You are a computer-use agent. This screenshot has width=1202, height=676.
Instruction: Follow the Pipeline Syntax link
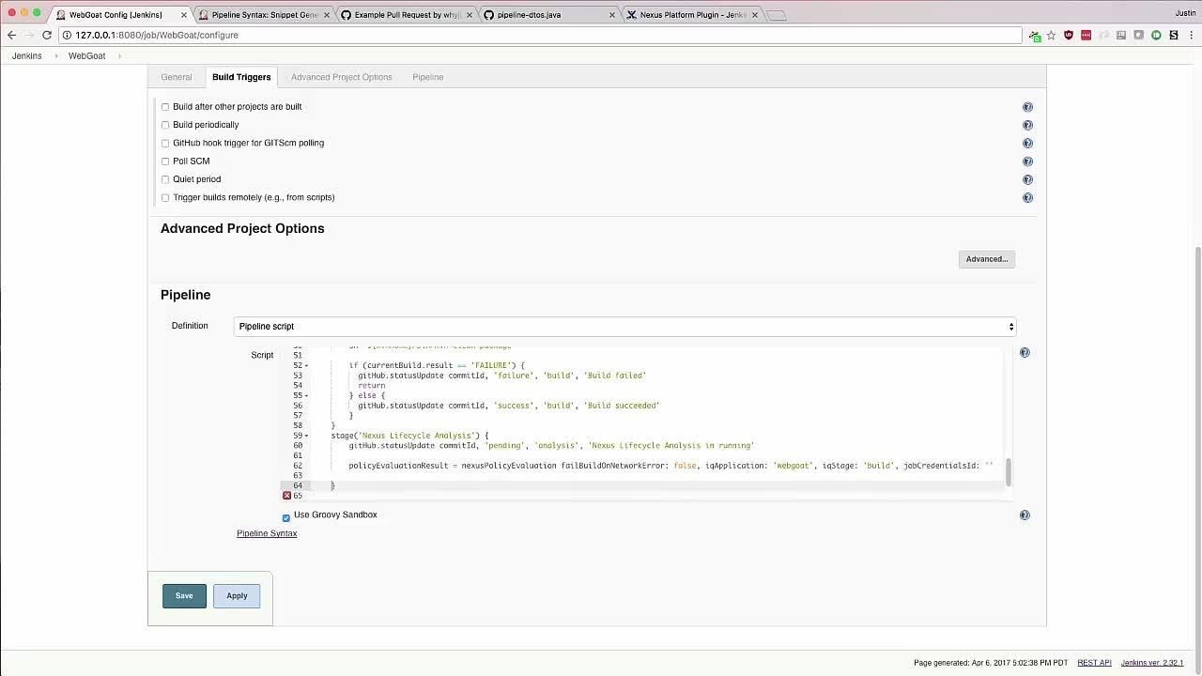267,533
